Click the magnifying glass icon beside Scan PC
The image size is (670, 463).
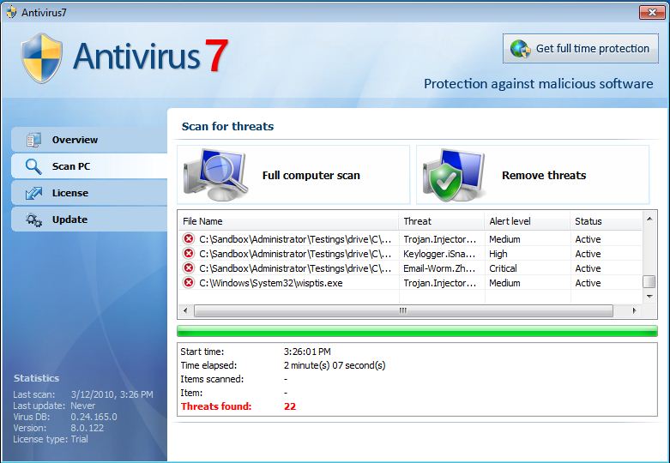pyautogui.click(x=33, y=166)
